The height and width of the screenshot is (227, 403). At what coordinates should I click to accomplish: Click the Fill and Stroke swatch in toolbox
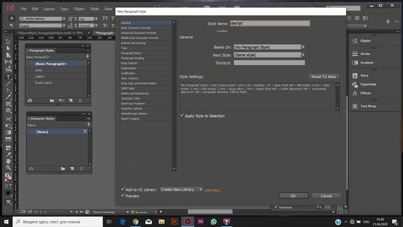[8, 177]
